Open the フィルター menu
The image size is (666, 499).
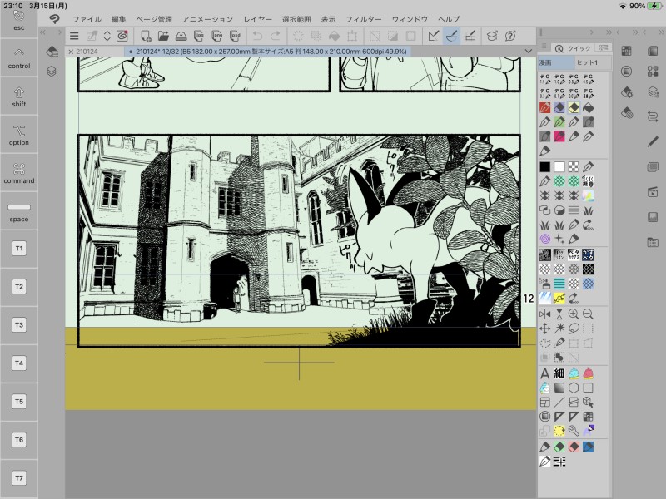tap(363, 18)
